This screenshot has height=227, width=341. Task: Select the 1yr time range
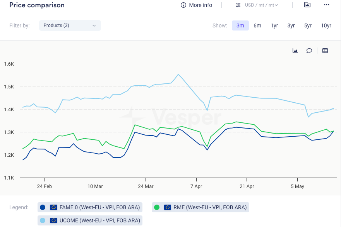click(x=274, y=25)
